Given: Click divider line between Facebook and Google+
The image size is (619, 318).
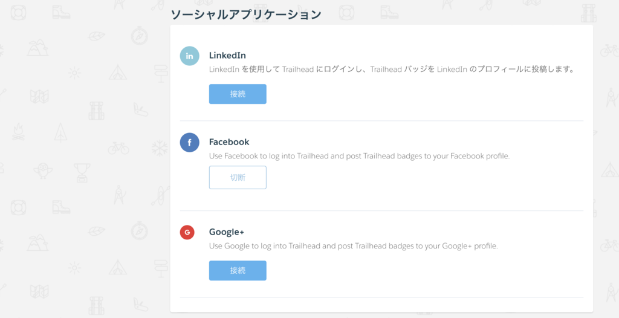Looking at the screenshot, I should (381, 210).
